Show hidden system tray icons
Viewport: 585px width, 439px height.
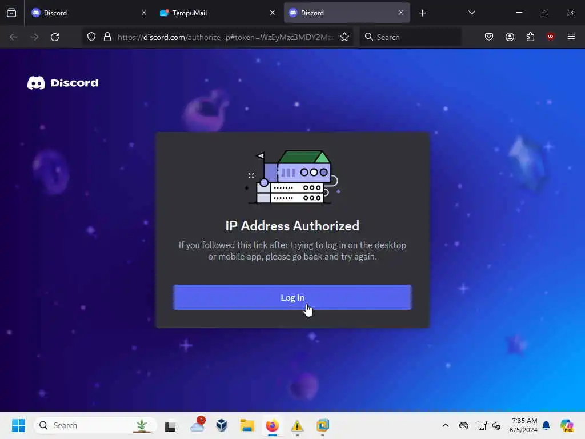[x=446, y=425]
